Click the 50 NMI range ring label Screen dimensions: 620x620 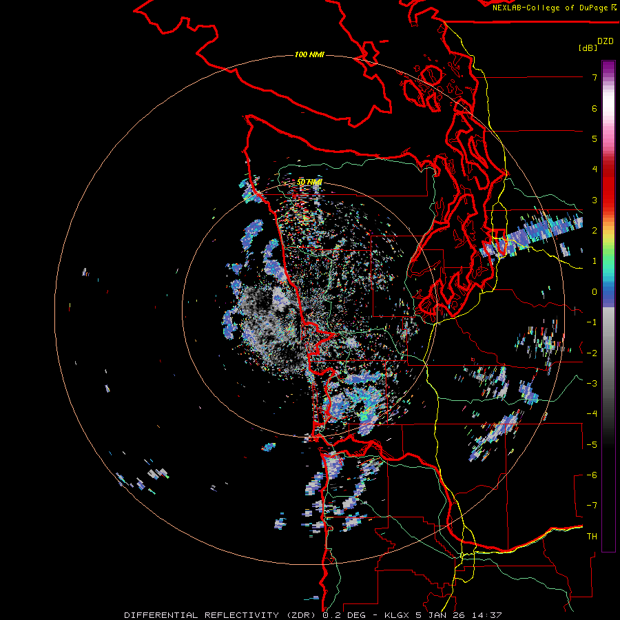click(x=309, y=182)
